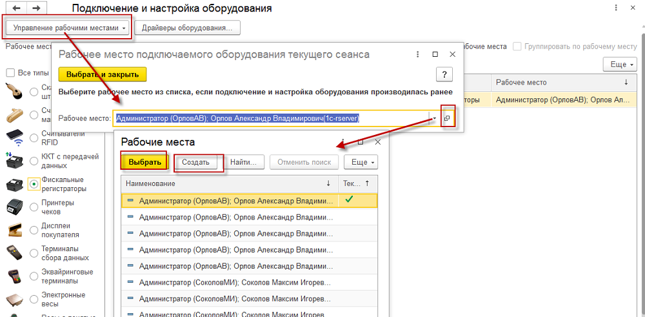
Task: Open the Еще menu in Рабочие места
Action: pos(361,162)
